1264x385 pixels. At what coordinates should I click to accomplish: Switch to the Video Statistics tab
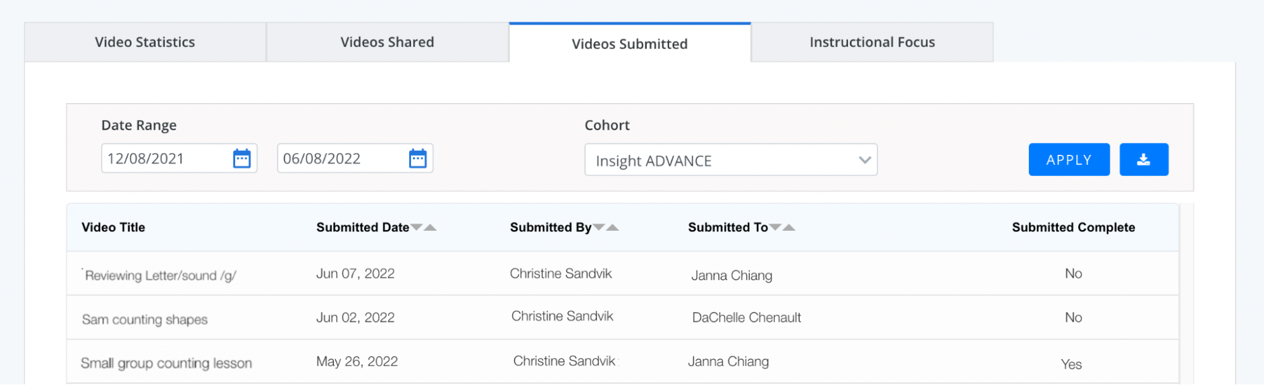145,42
